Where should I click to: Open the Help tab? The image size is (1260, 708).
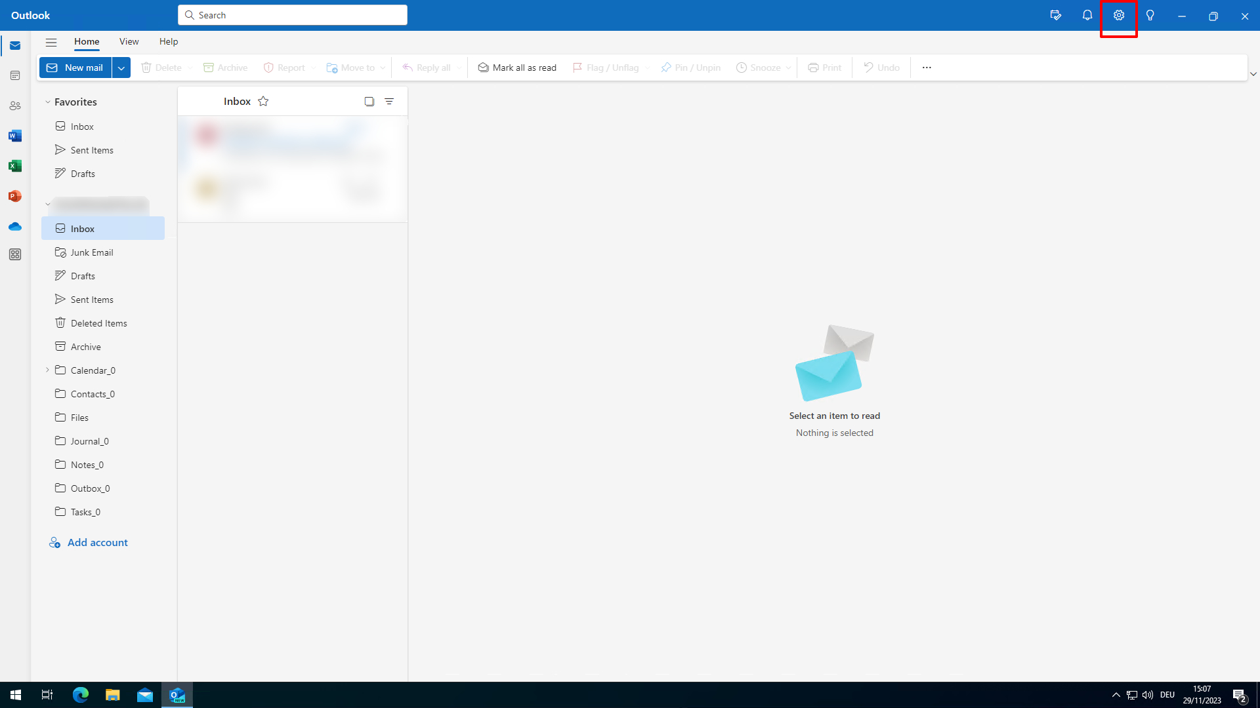(x=169, y=42)
